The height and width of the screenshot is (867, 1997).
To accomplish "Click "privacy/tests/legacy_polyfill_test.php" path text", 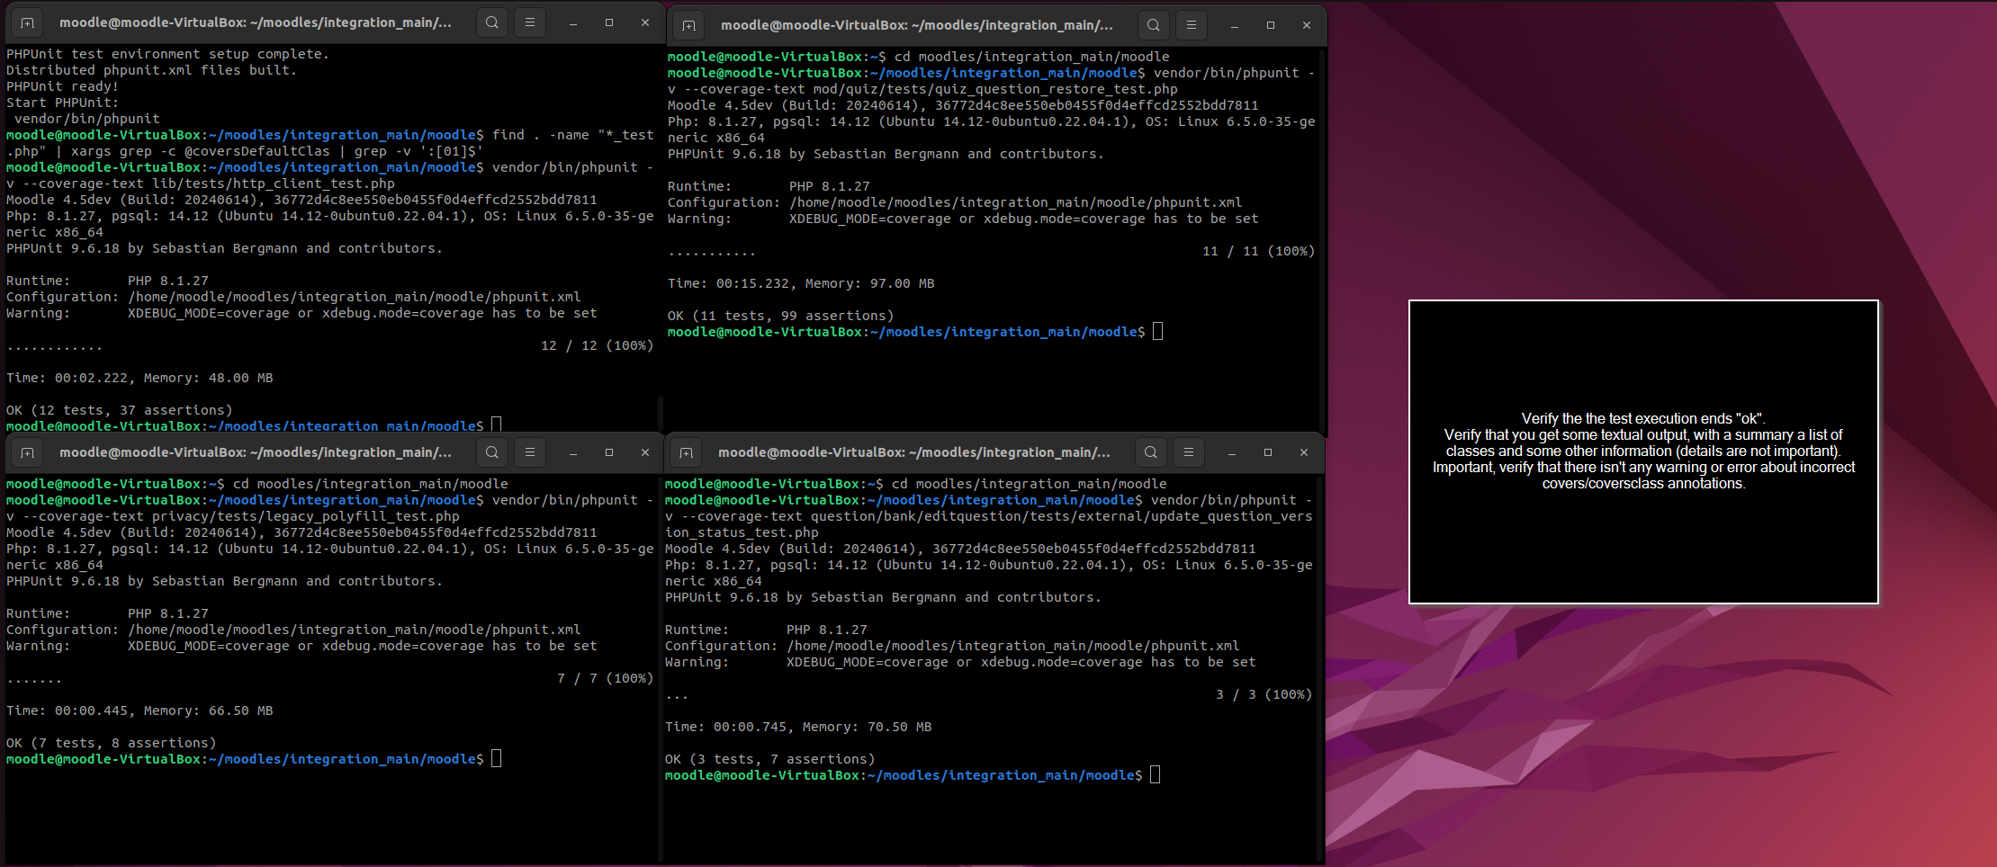I will coord(306,517).
